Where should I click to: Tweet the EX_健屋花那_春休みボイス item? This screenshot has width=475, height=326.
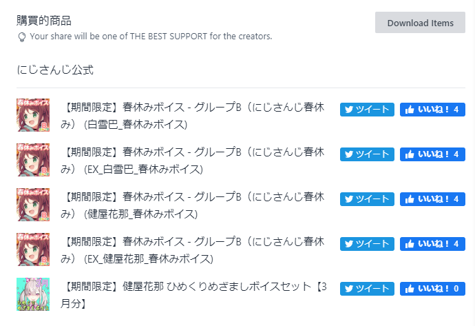point(367,244)
